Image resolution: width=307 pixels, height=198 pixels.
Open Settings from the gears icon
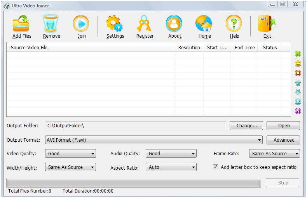[x=114, y=24]
